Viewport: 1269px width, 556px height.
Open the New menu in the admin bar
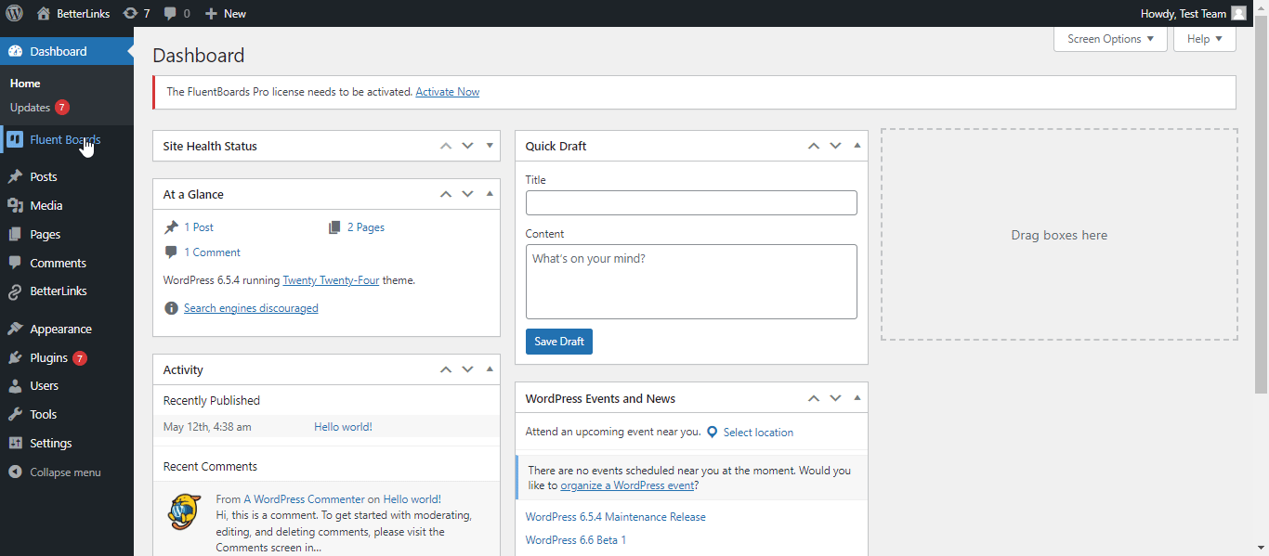tap(223, 13)
